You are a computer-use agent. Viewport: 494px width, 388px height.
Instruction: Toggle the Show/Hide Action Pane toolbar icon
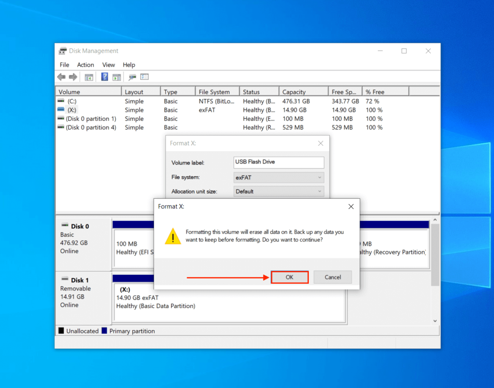117,77
